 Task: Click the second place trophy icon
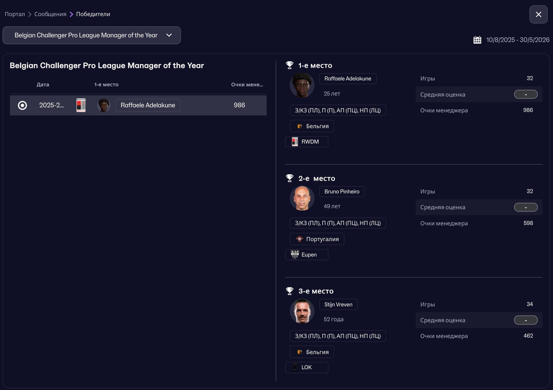click(x=290, y=178)
